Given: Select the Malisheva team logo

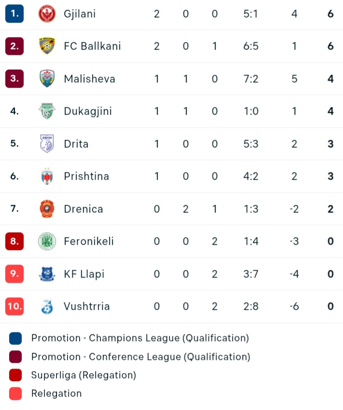Looking at the screenshot, I should pyautogui.click(x=47, y=79).
